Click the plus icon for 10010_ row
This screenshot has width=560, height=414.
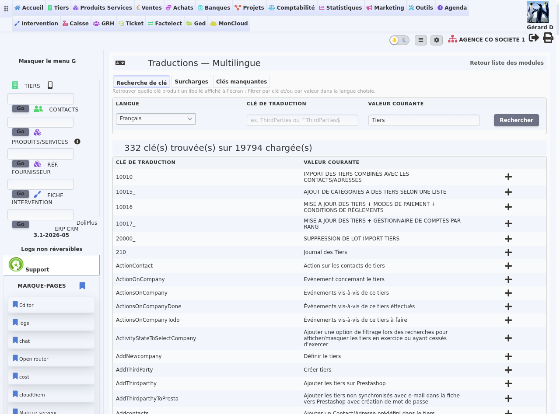[508, 177]
